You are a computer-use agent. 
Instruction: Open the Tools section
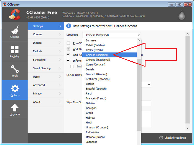pos(15,71)
